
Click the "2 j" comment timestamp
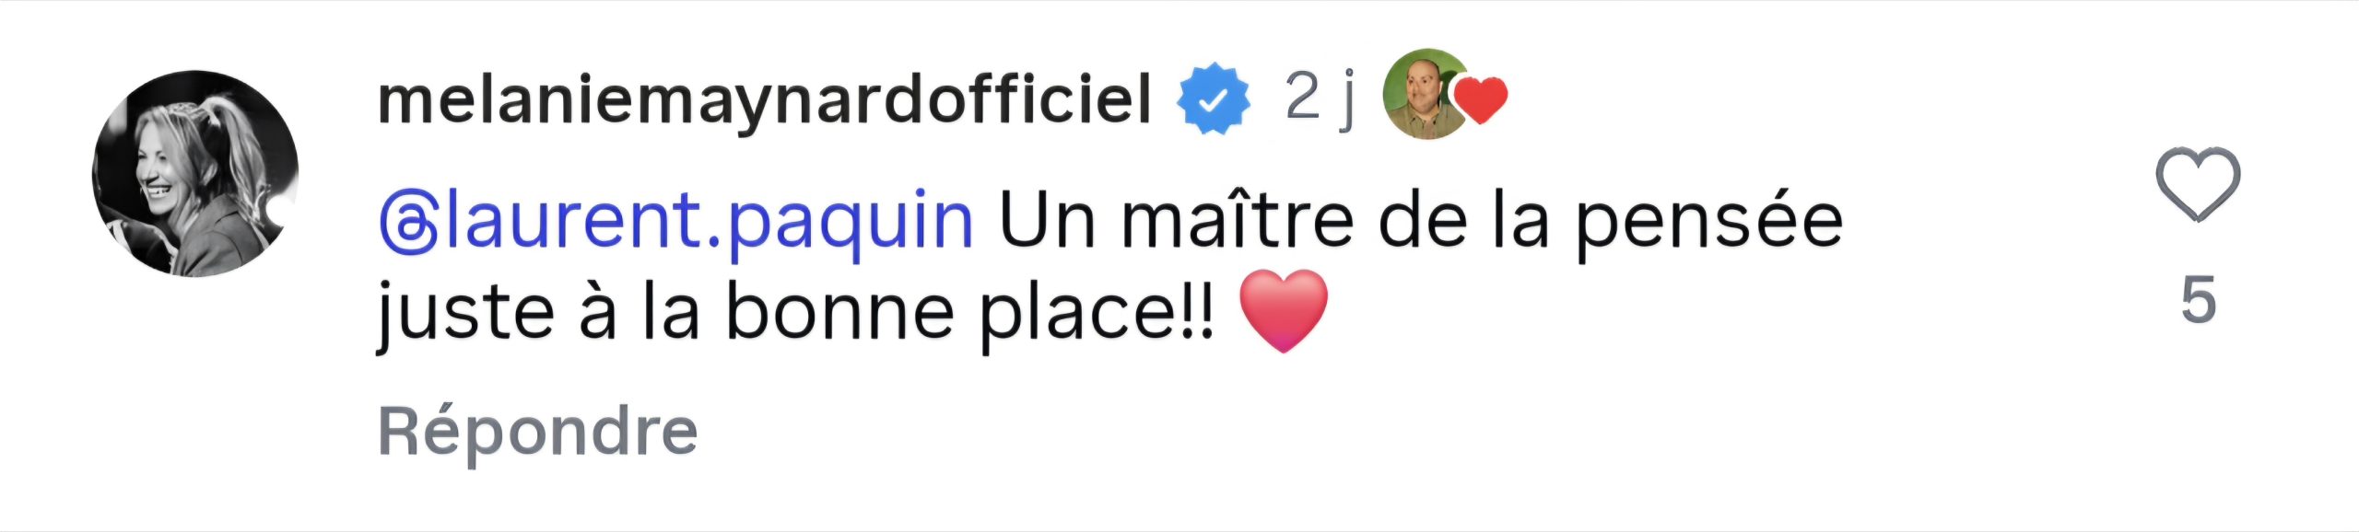point(1320,97)
